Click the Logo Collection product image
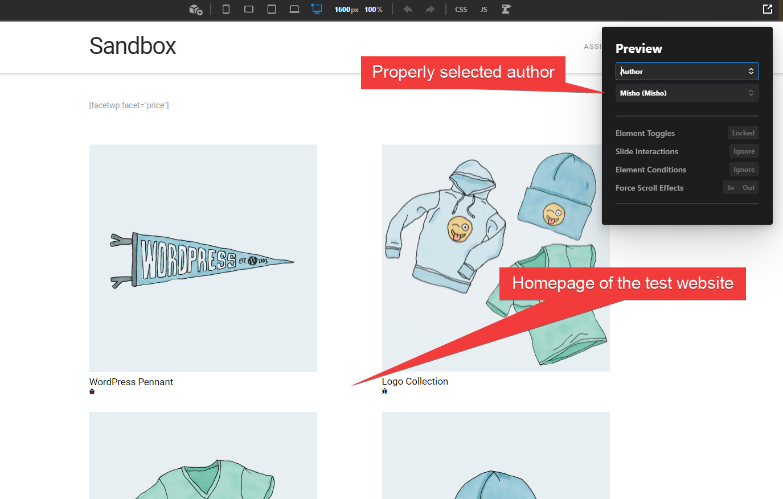This screenshot has width=783, height=499. coord(495,258)
